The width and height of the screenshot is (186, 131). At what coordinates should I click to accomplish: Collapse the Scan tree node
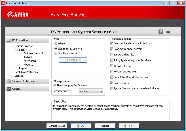[17, 50]
